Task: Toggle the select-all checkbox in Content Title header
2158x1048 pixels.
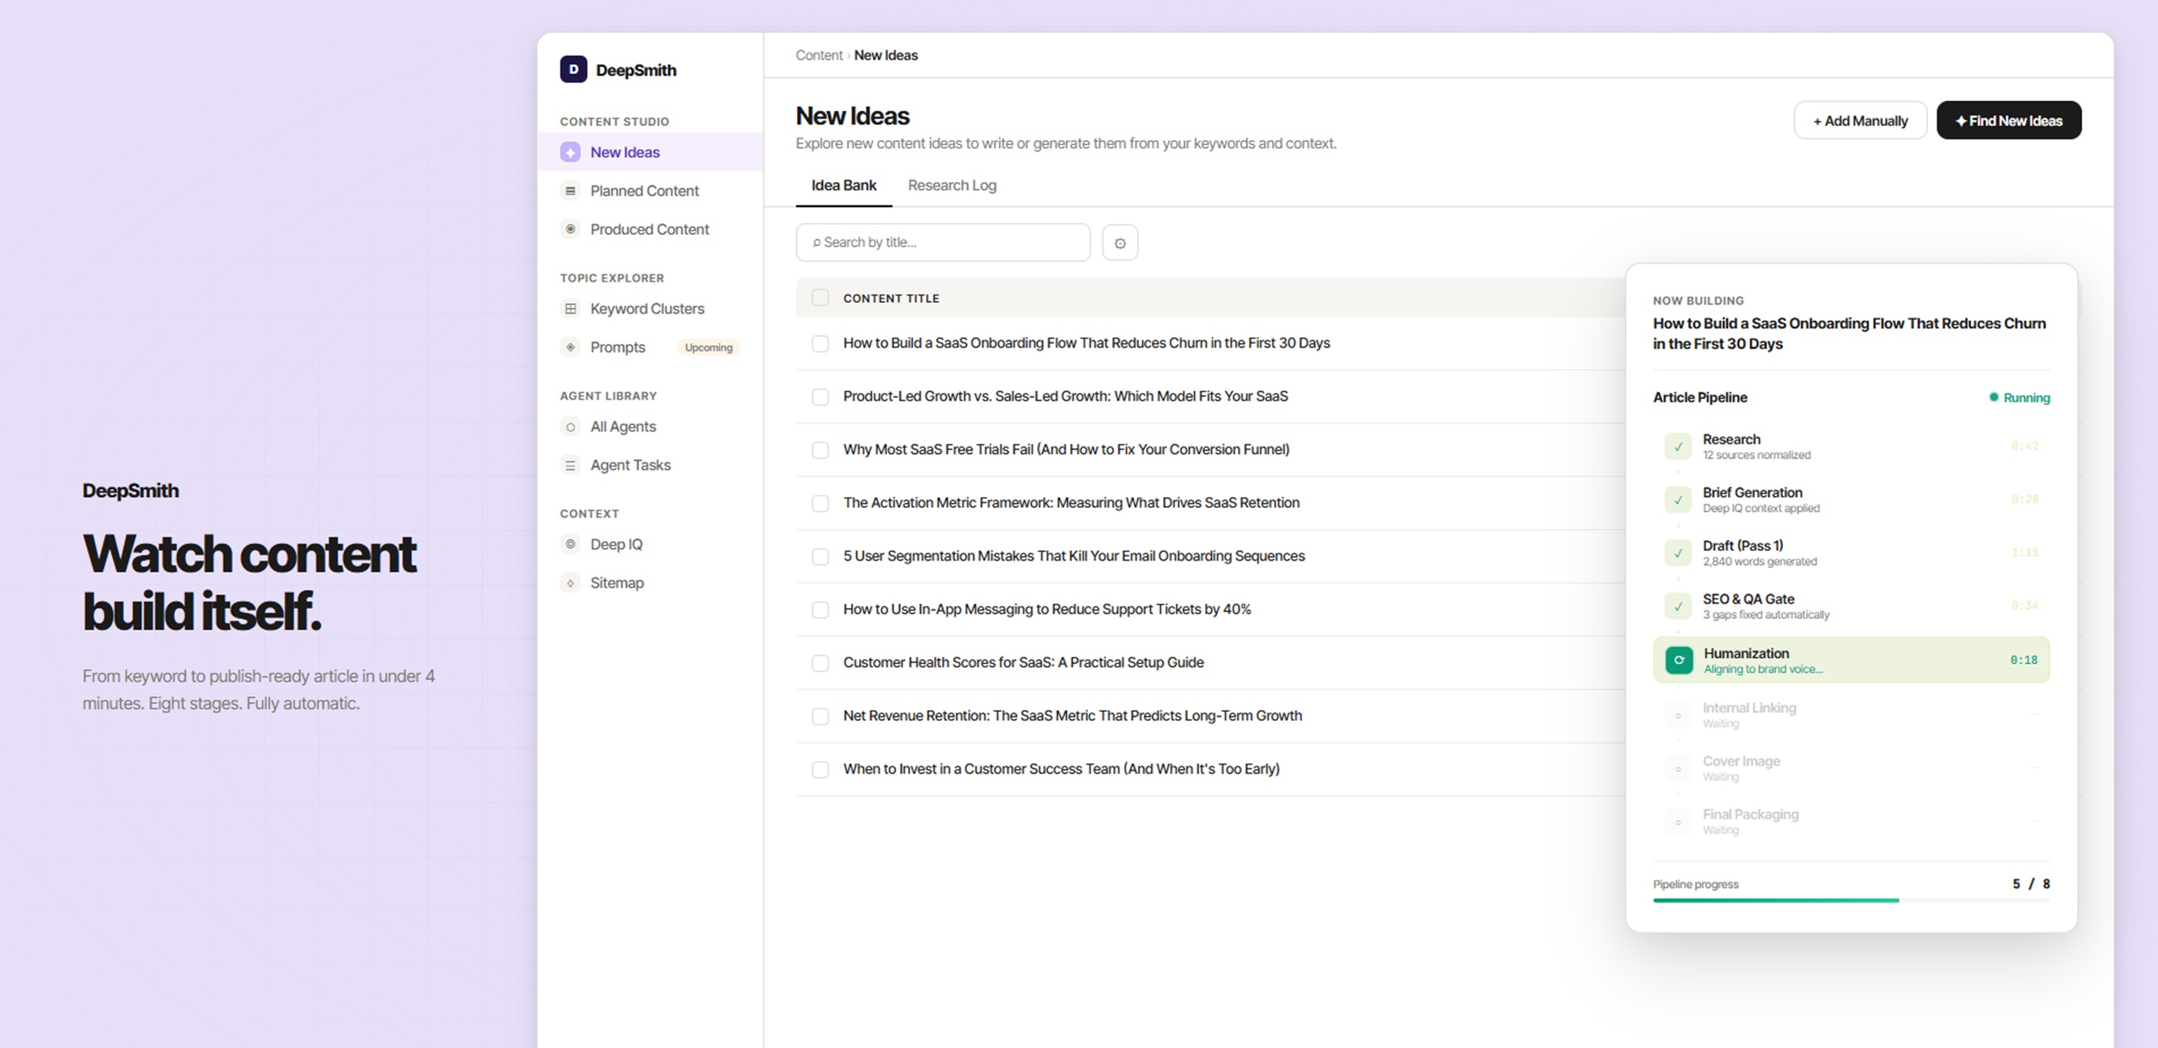Action: (820, 298)
